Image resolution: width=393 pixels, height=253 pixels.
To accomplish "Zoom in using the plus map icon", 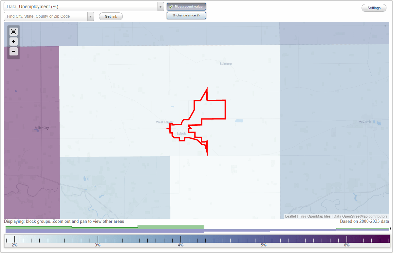I will click(x=13, y=41).
